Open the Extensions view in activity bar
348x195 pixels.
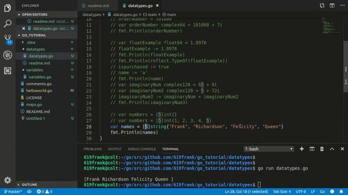(8, 71)
